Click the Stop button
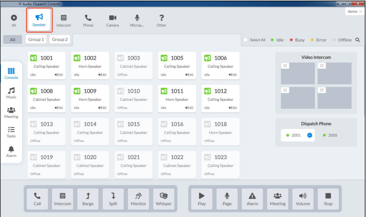Screen dimensions: 366x217 pyautogui.click(x=328, y=199)
